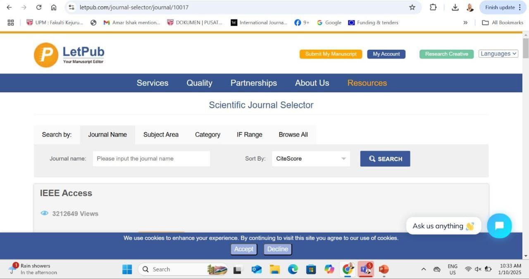Switch to the Browse All tab
Screen dimensions: 529x279
point(293,135)
